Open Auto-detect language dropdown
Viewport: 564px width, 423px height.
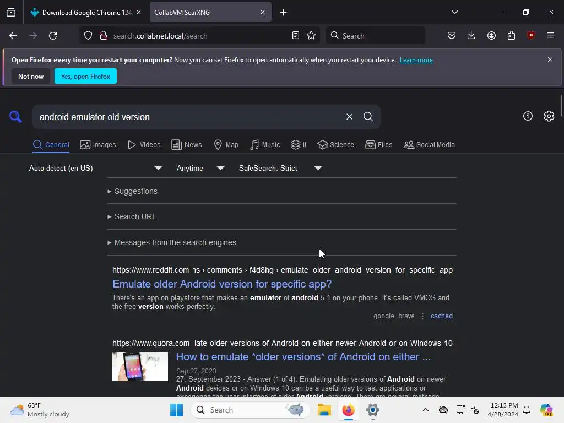coord(96,168)
